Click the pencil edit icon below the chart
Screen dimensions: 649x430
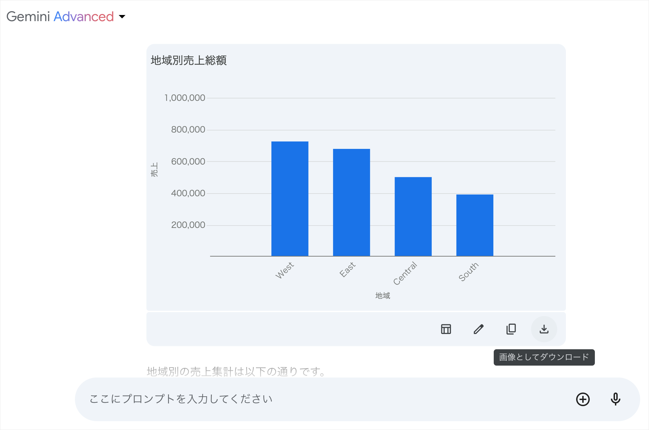pyautogui.click(x=478, y=329)
